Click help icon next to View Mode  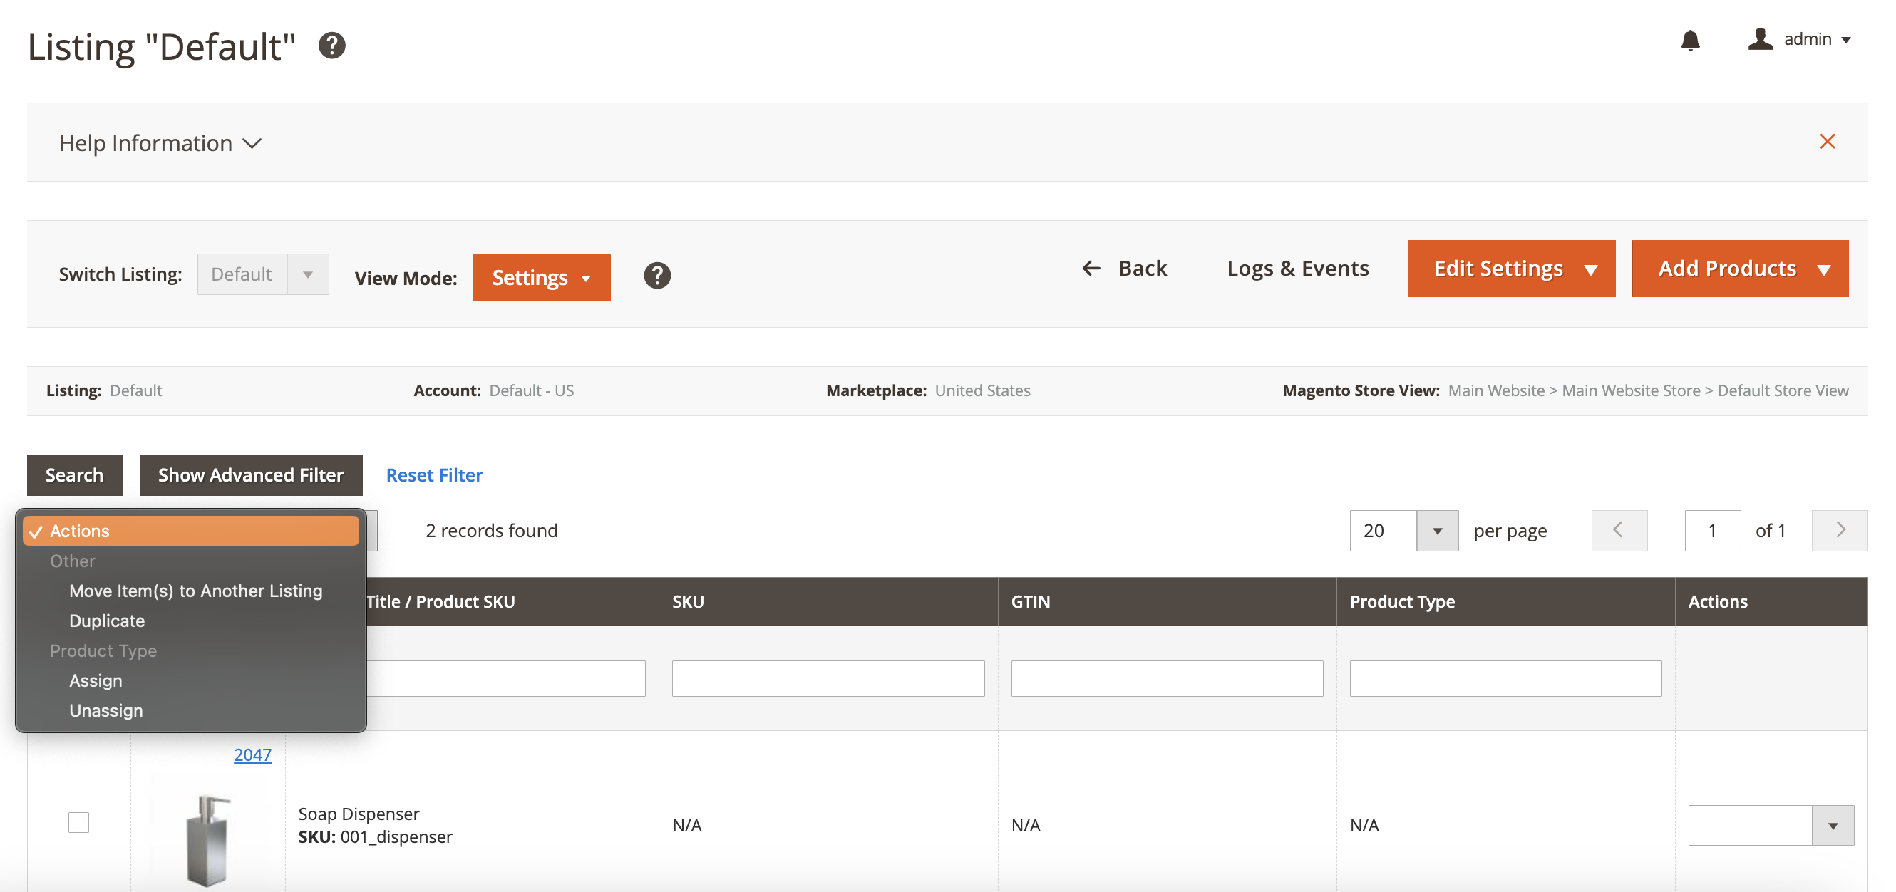coord(656,276)
